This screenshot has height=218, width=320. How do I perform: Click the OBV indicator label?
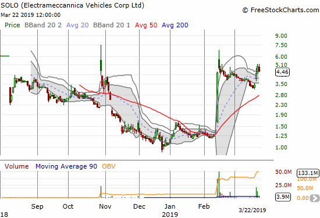coord(109,166)
